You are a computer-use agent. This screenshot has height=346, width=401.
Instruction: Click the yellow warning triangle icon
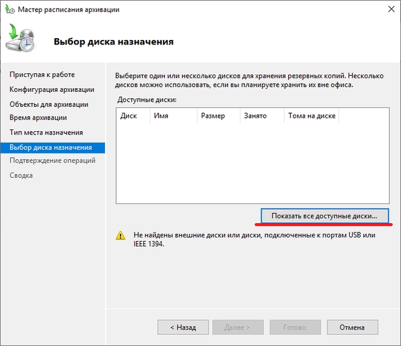pyautogui.click(x=121, y=236)
